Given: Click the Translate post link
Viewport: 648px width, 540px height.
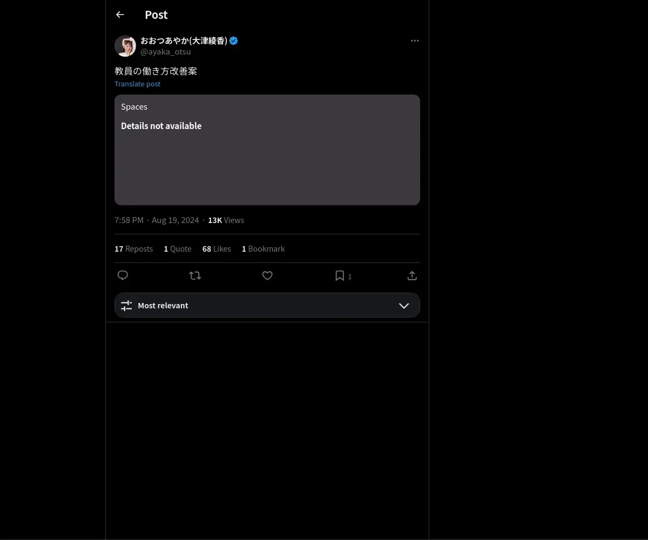Looking at the screenshot, I should tap(137, 84).
